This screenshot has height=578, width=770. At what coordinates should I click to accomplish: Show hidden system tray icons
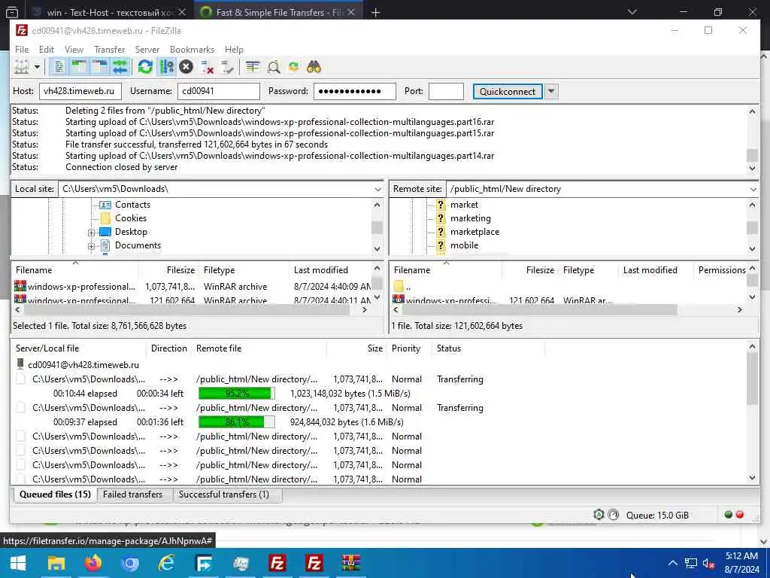pyautogui.click(x=673, y=563)
